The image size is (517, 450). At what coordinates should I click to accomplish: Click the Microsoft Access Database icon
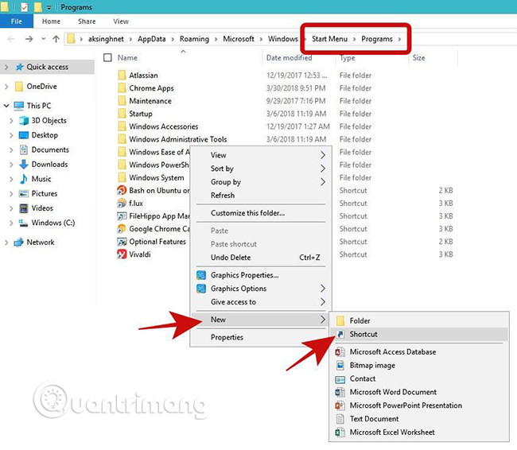click(340, 352)
